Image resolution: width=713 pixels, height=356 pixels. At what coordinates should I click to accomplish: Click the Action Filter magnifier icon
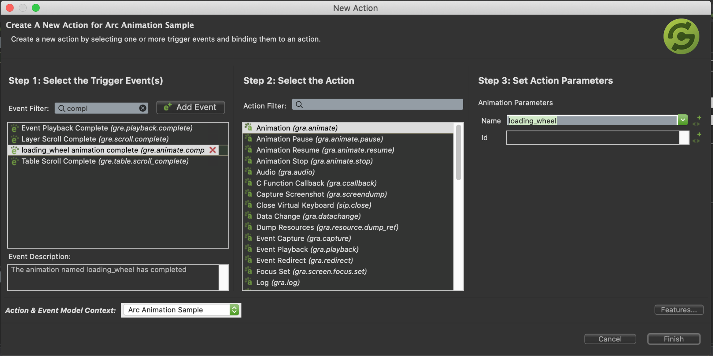coord(299,104)
